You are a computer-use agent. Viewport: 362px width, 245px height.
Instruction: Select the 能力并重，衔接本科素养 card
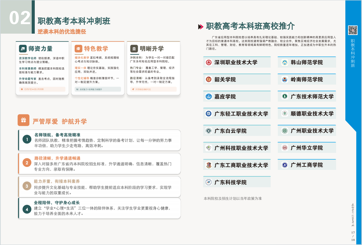coord(99,187)
